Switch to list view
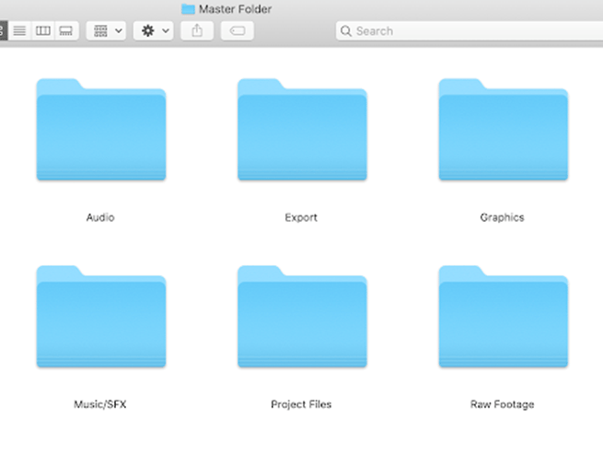The image size is (603, 453). click(19, 30)
